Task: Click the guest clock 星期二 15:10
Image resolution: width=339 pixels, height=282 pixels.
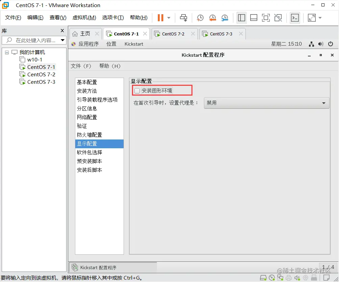Action: tap(286, 44)
